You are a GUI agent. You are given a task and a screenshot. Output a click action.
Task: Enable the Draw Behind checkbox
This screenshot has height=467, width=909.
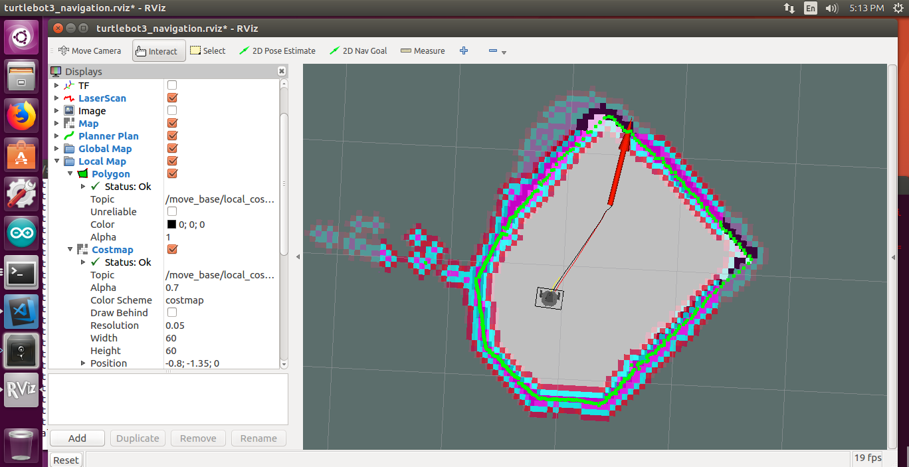point(172,312)
